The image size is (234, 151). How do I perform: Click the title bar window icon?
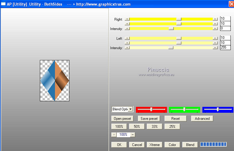pyautogui.click(x=3, y=4)
